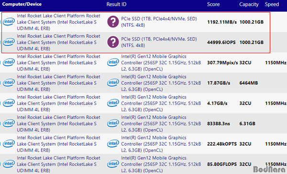Image resolution: width=287 pixels, height=174 pixels.
Task: Sort by the Result ID column header
Action: click(x=116, y=4)
